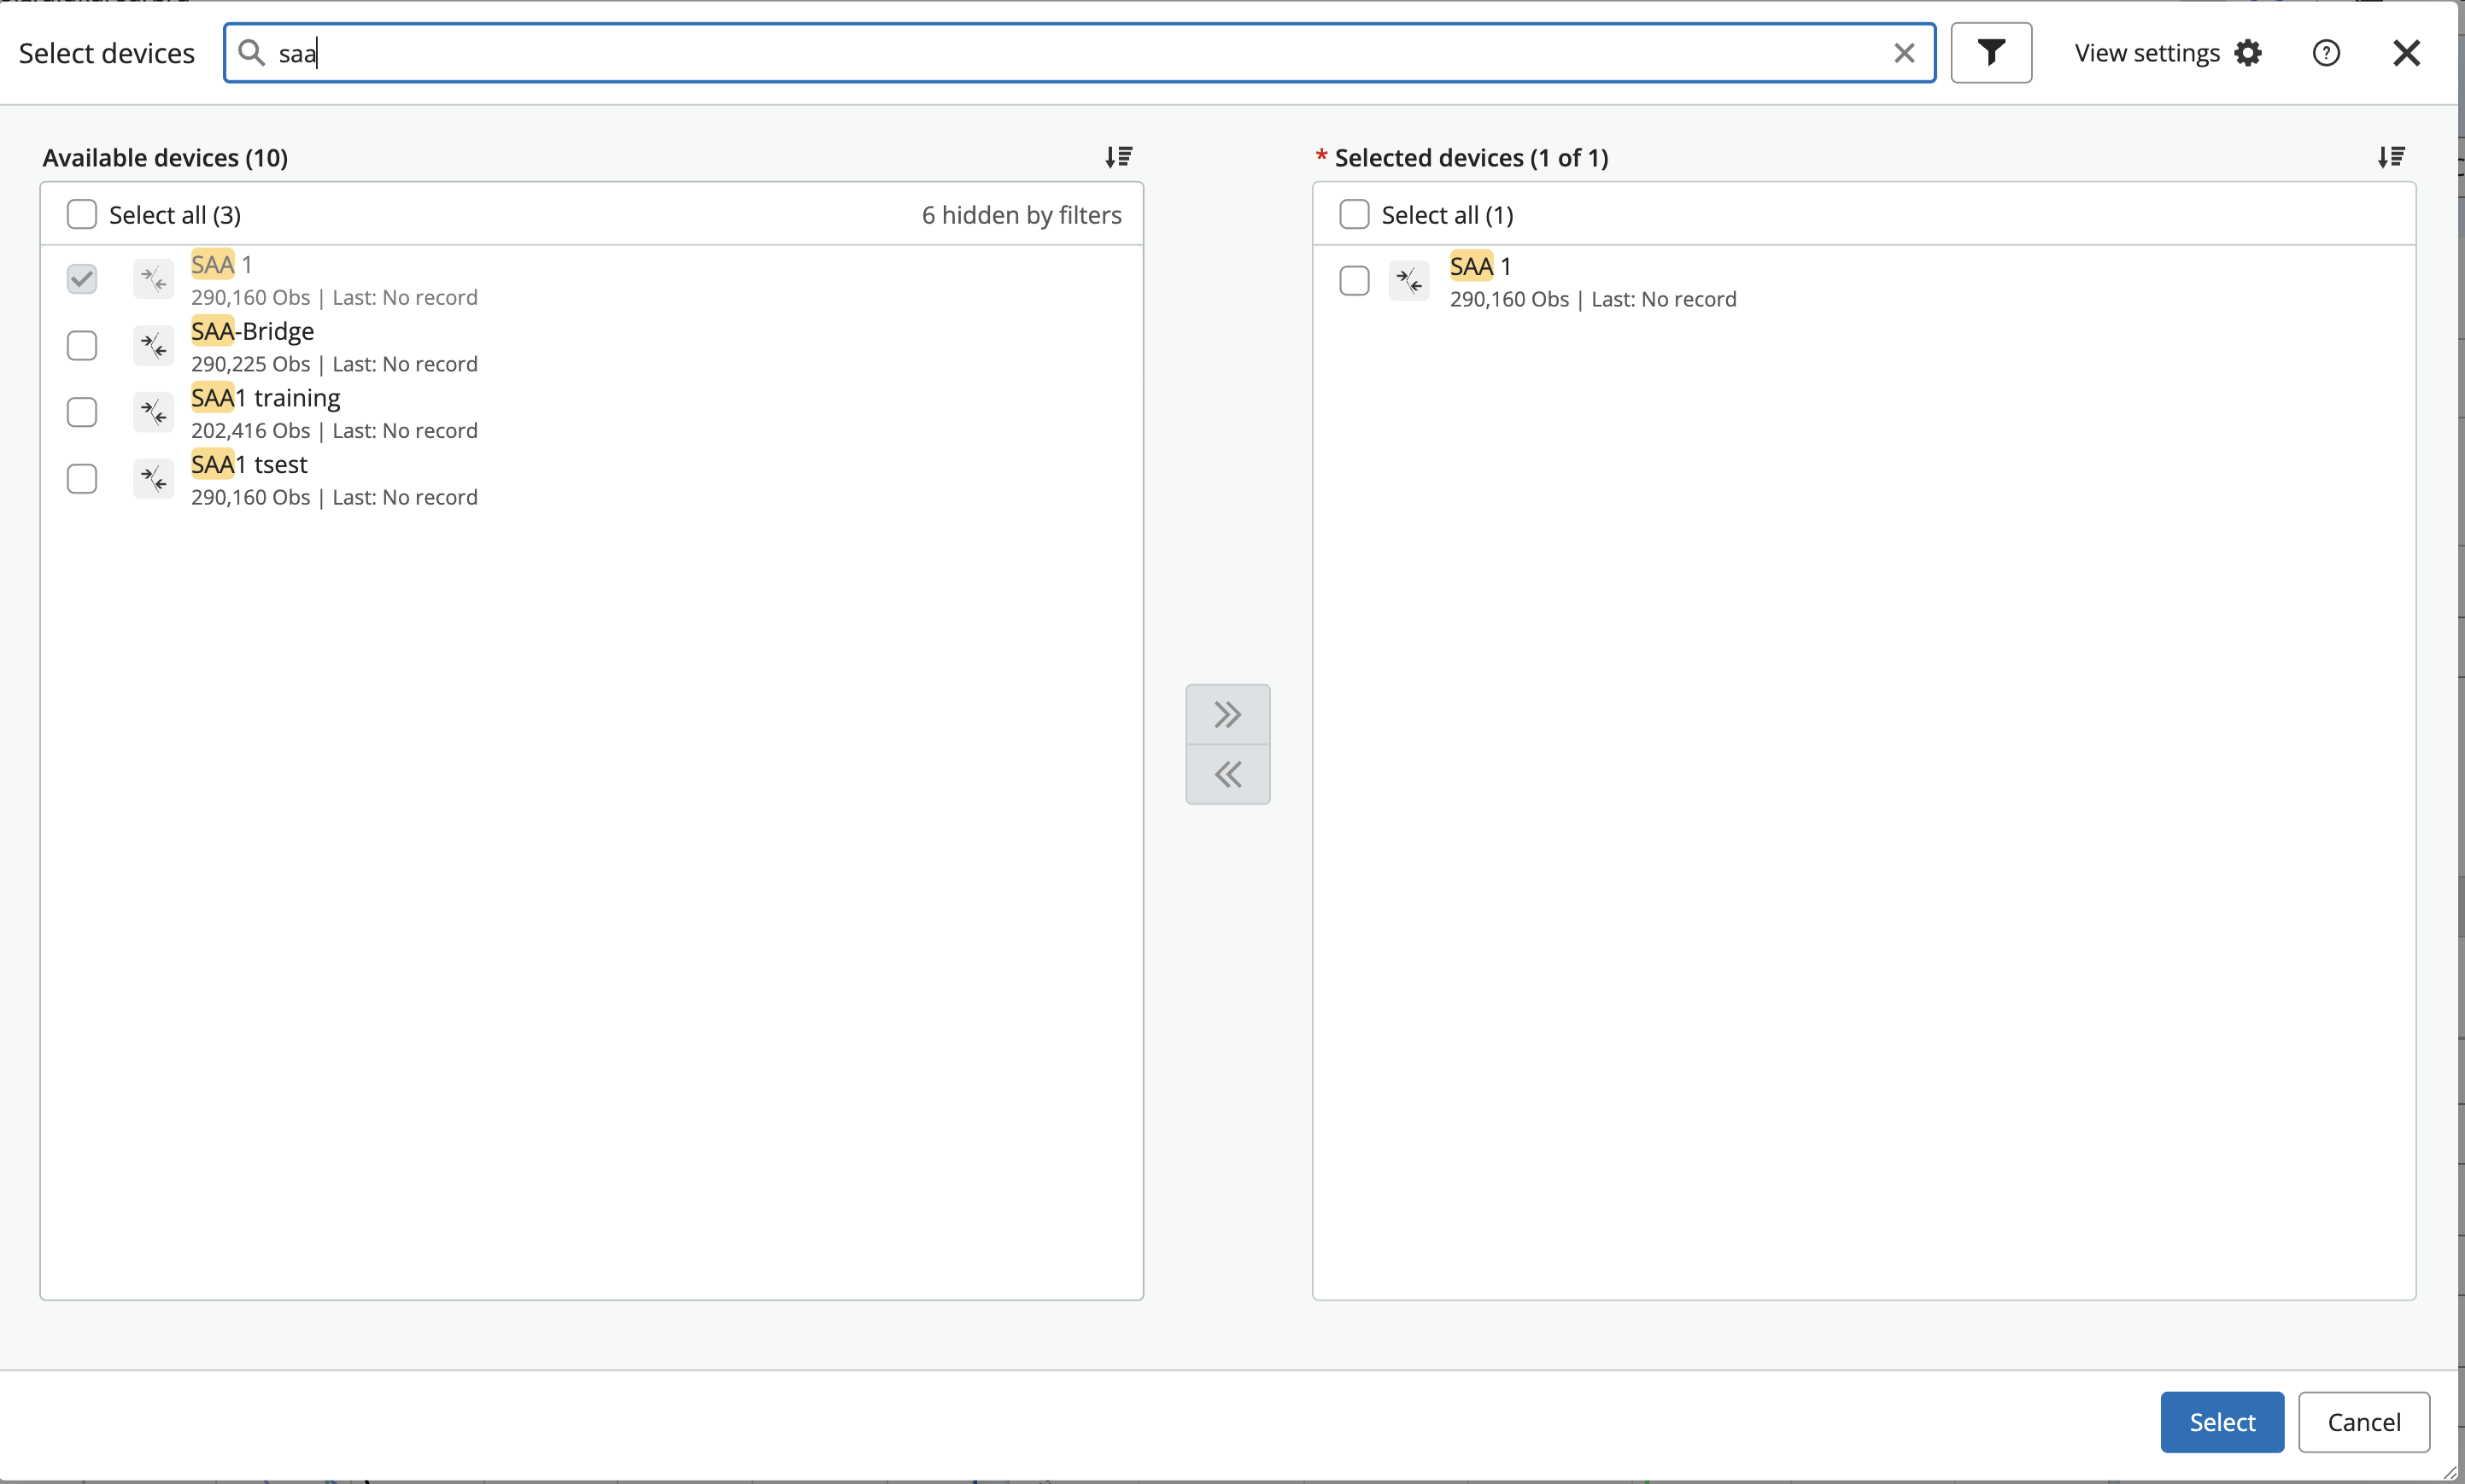Click the '6 hidden by filters' notice
This screenshot has width=2465, height=1484.
point(1021,215)
